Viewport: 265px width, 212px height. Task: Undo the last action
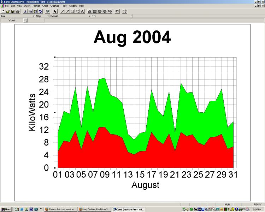(40, 11)
